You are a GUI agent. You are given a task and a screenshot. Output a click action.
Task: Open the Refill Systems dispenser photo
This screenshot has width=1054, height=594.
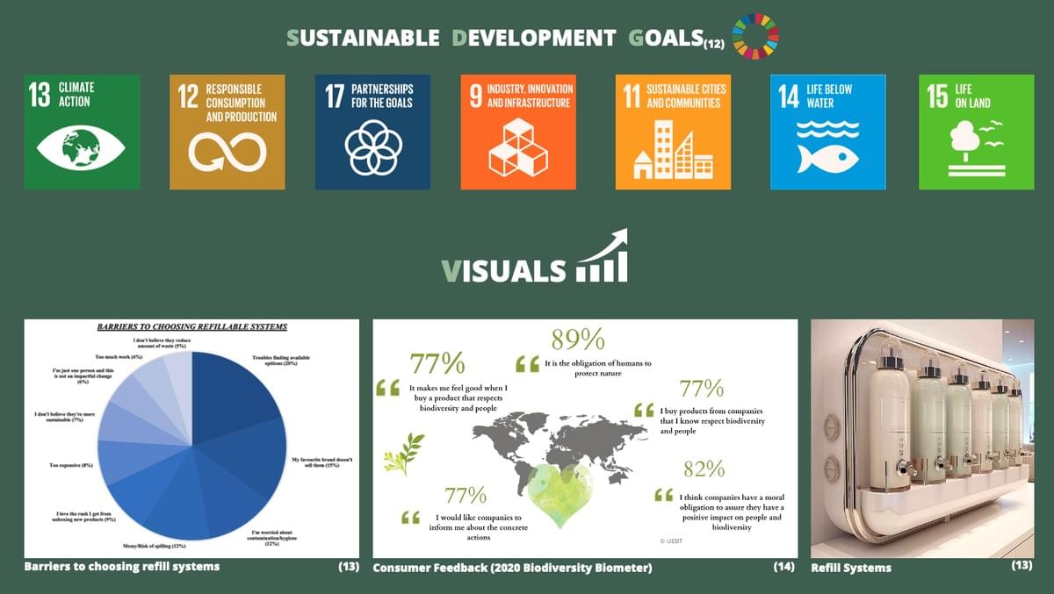(x=922, y=439)
